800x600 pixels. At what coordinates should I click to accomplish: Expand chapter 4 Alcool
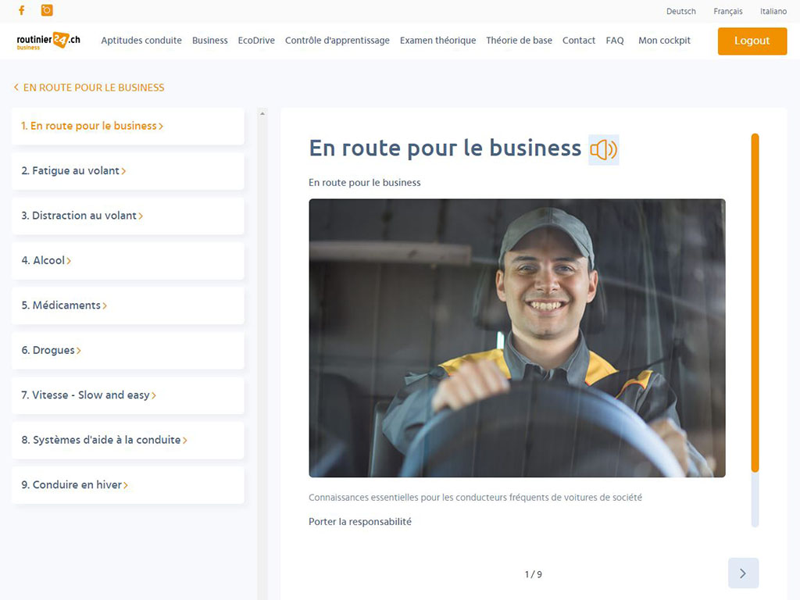point(69,261)
